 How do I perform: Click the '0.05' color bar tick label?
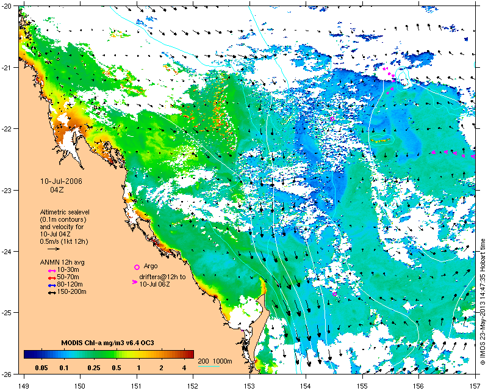(x=41, y=368)
